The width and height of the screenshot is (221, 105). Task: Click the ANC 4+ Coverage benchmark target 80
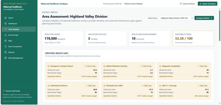208,92
